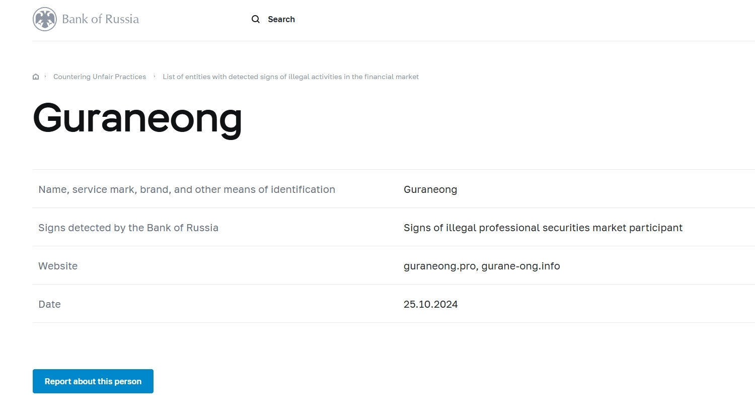Click the 'guraneong.pro, gurane-ong.info' website value

[x=482, y=266]
